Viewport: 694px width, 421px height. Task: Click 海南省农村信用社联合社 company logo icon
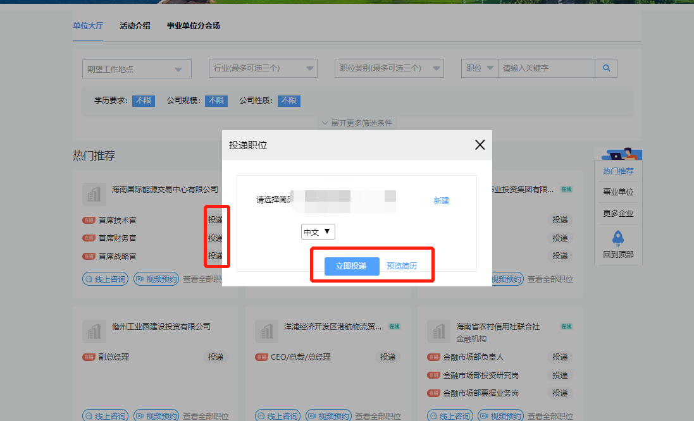(x=439, y=331)
